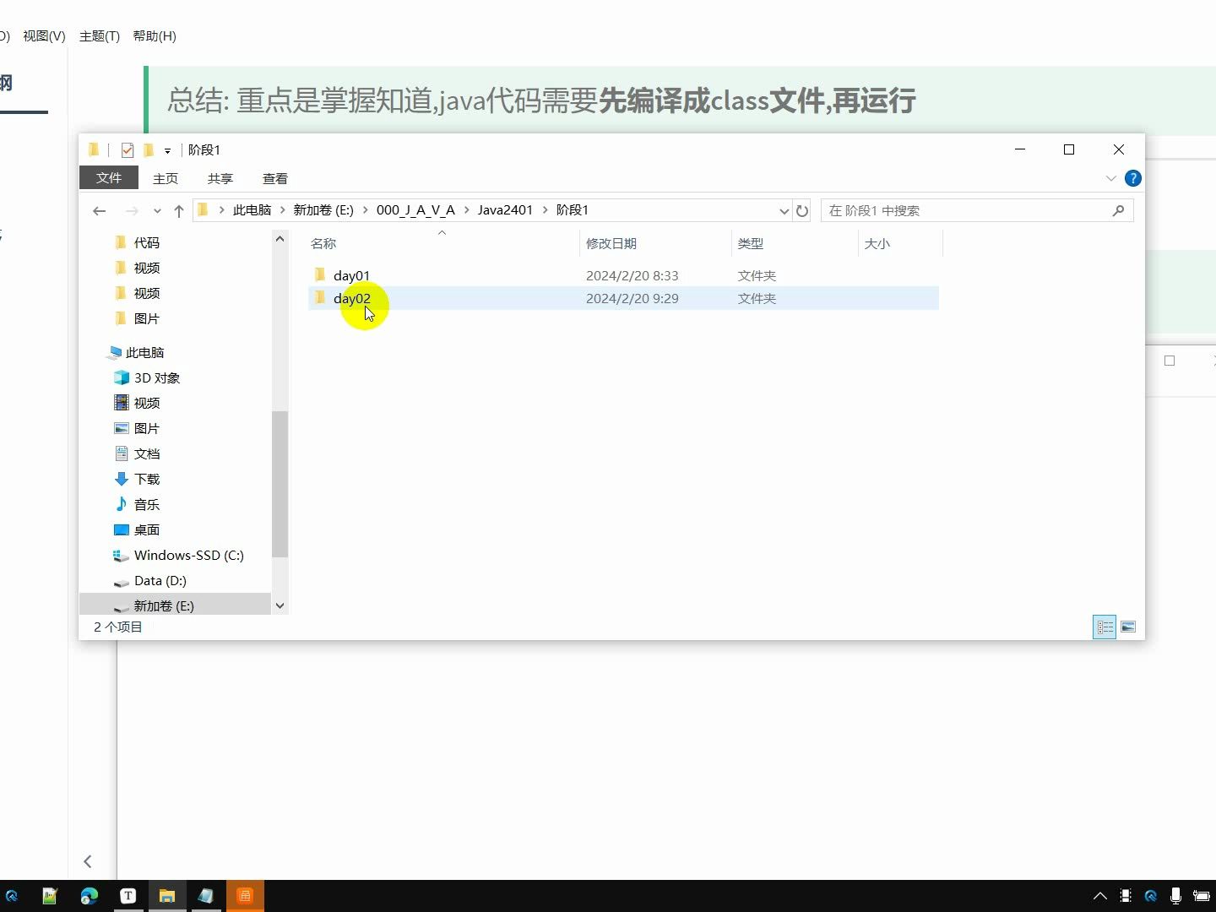
Task: Open Microsoft Edge from taskbar
Action: tap(89, 896)
